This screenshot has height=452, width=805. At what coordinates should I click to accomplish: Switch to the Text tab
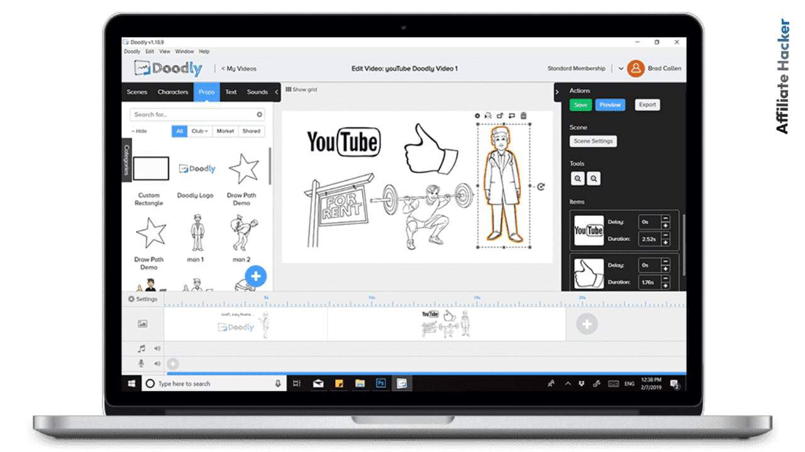[231, 92]
